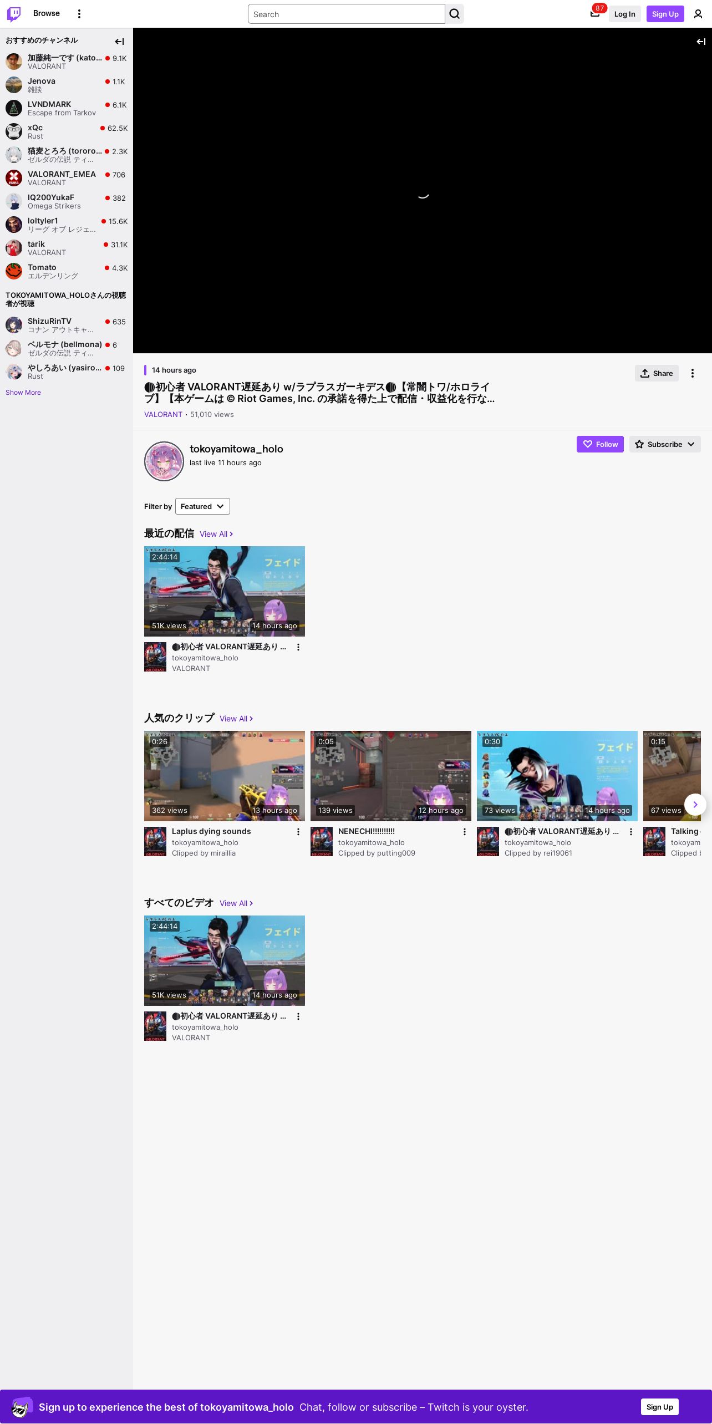Click VALORANT game box art under recent broadcast
Image resolution: width=712 pixels, height=1424 pixels.
155,657
